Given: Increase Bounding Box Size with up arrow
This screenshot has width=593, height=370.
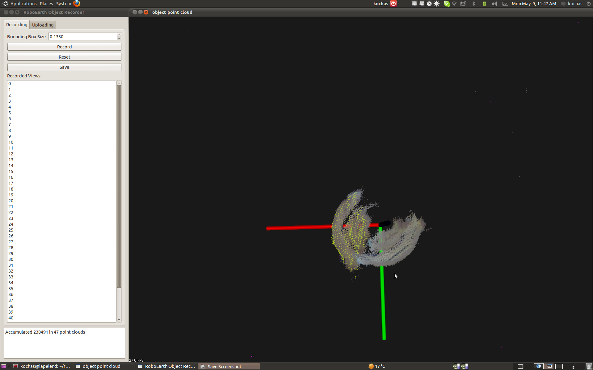Looking at the screenshot, I should (x=119, y=35).
